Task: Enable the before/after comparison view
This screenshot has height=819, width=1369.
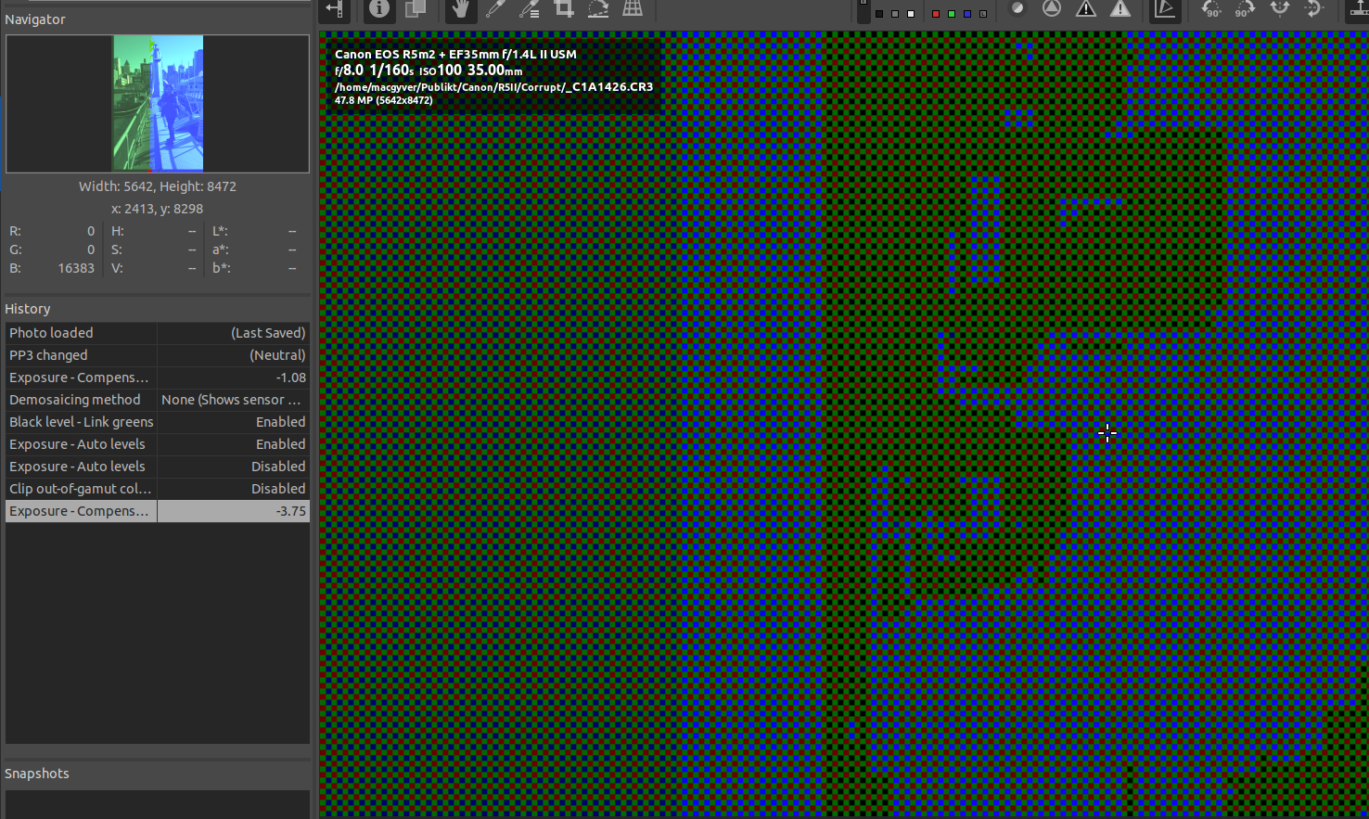Action: [x=415, y=11]
